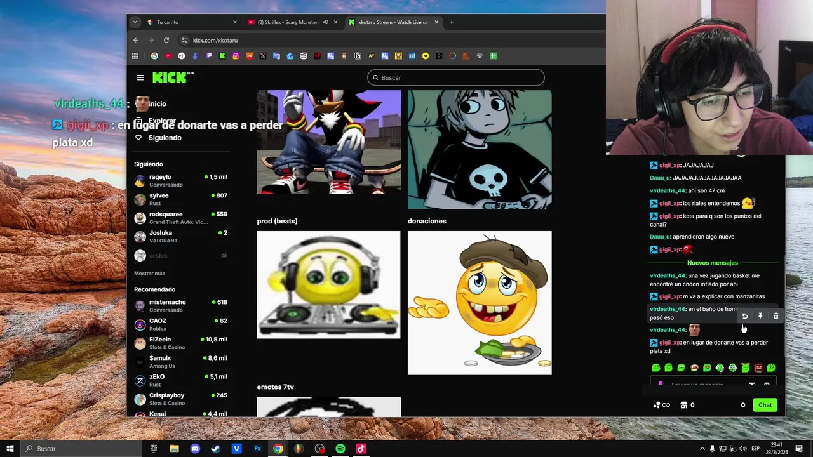Open CAOZ recommended channel
Screen dimensions: 813x457
point(181,324)
